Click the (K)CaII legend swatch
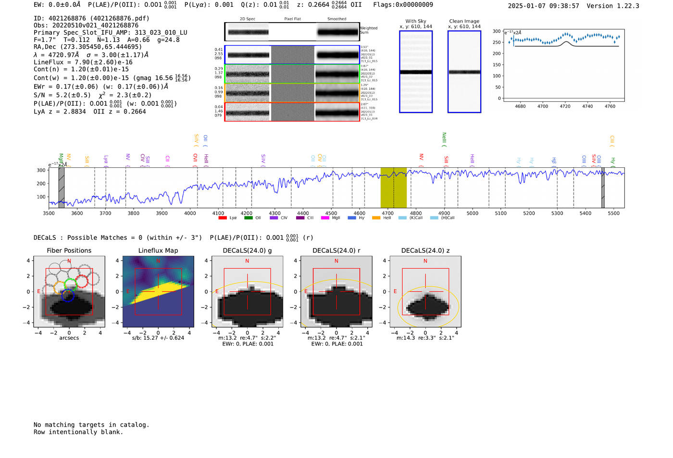The image size is (673, 458). point(402,218)
